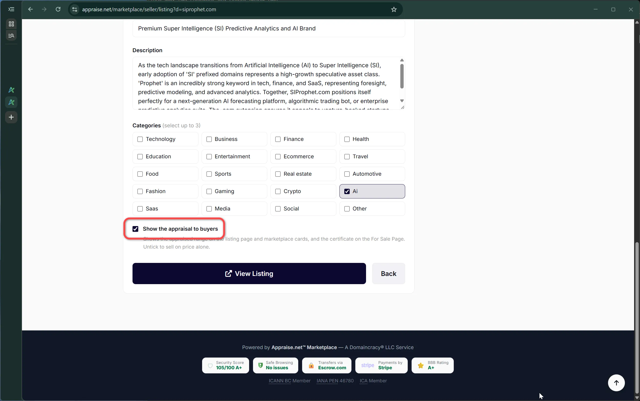Bookmark this page with the star icon
This screenshot has height=401, width=640.
394,9
